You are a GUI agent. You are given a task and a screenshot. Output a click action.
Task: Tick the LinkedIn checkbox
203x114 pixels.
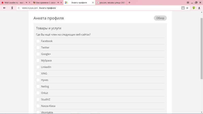coord(38,67)
